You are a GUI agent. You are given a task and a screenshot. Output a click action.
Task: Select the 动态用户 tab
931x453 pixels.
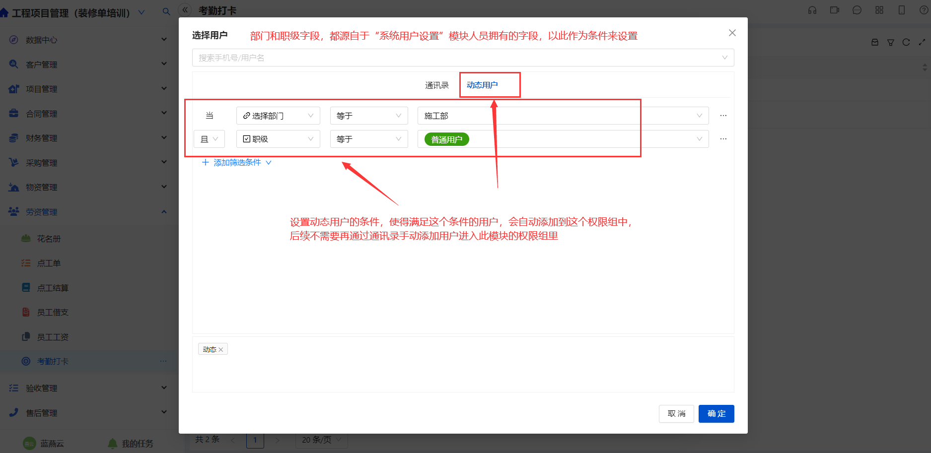[x=482, y=85]
